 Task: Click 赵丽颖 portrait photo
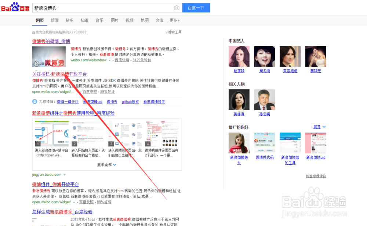tap(239, 56)
